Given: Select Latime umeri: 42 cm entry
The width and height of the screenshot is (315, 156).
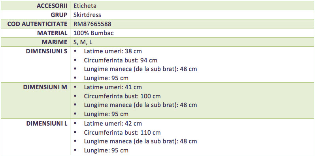Looking at the screenshot, I should coord(113,124).
